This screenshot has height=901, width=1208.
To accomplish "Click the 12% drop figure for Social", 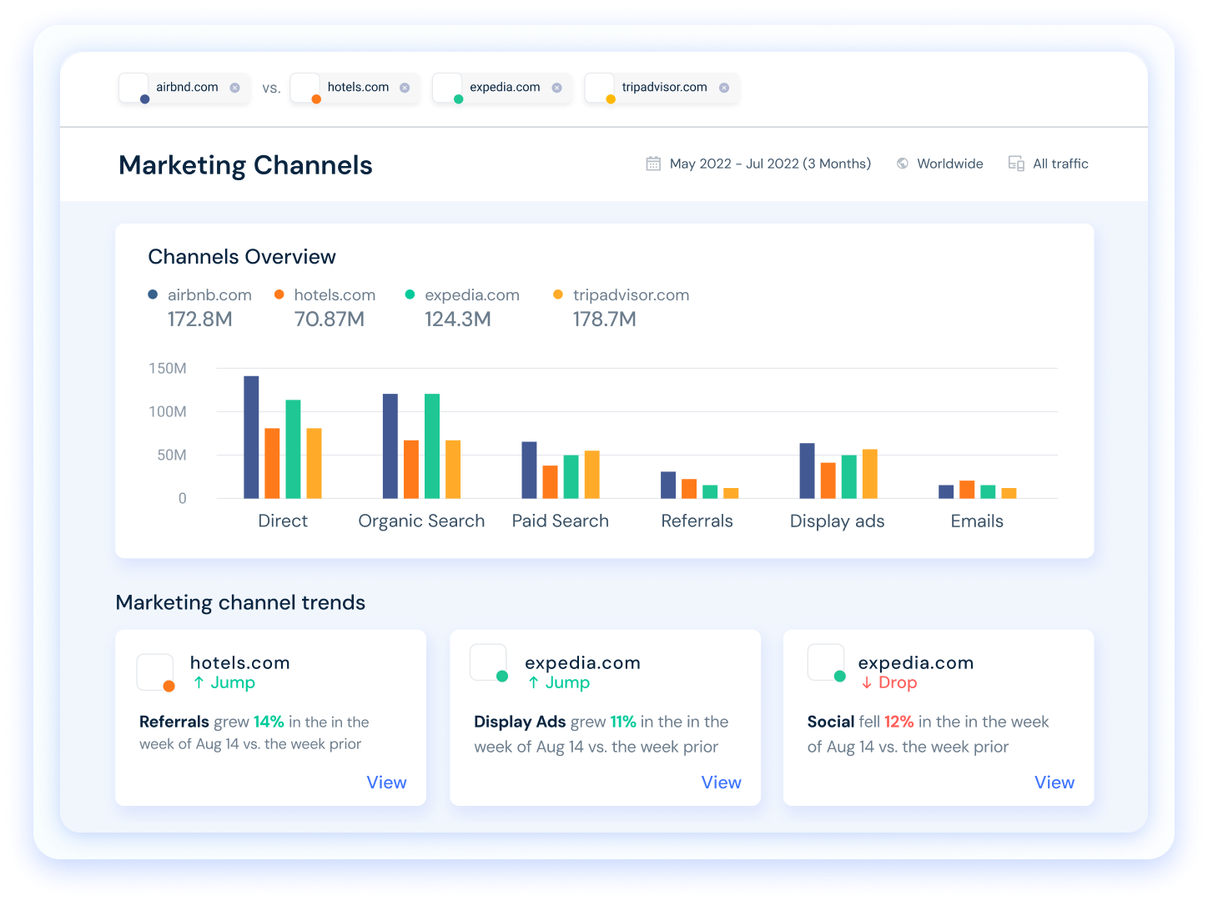I will click(899, 722).
